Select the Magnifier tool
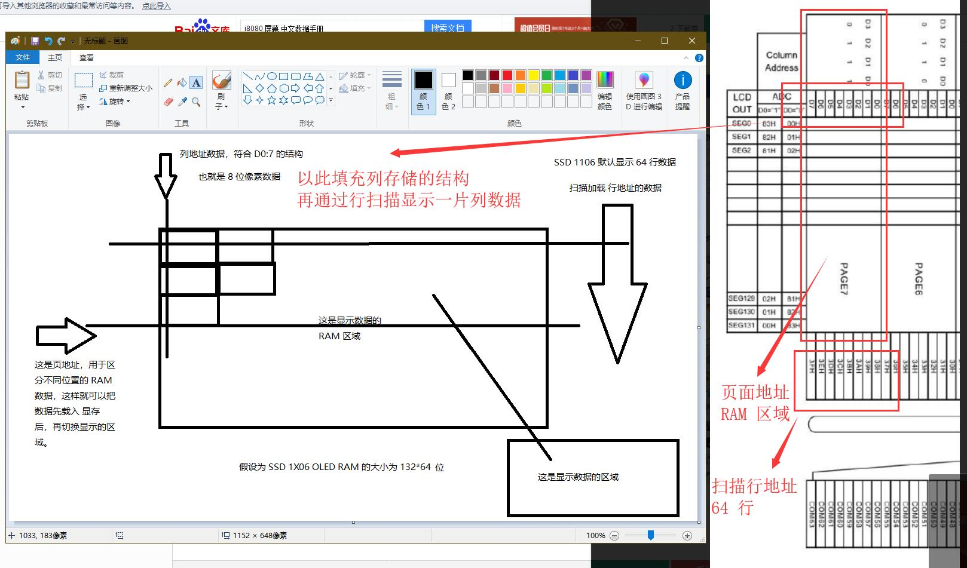The image size is (967, 568). coord(197,102)
